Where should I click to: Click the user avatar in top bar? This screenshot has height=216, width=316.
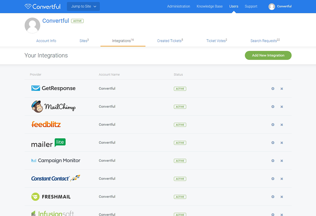(272, 6)
